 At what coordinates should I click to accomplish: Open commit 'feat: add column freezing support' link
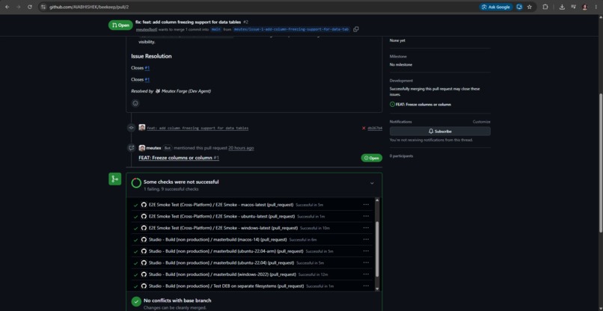(198, 128)
